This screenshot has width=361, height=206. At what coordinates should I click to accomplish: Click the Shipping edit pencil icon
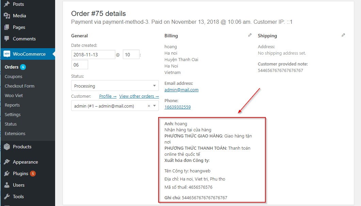(343, 35)
